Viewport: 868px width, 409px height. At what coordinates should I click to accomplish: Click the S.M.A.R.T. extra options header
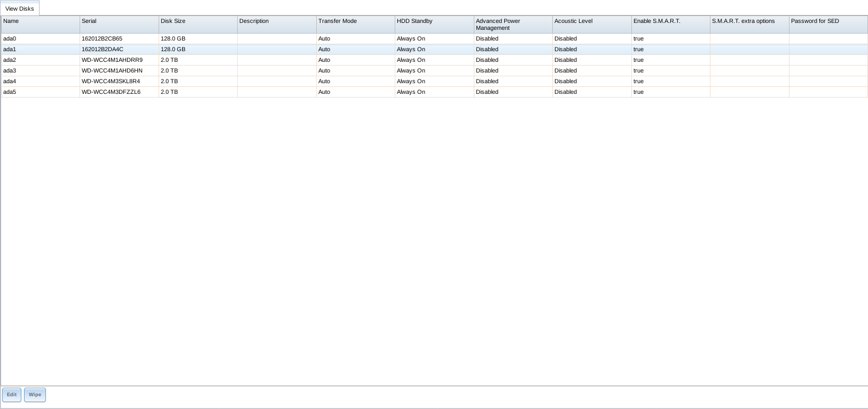pyautogui.click(x=749, y=25)
